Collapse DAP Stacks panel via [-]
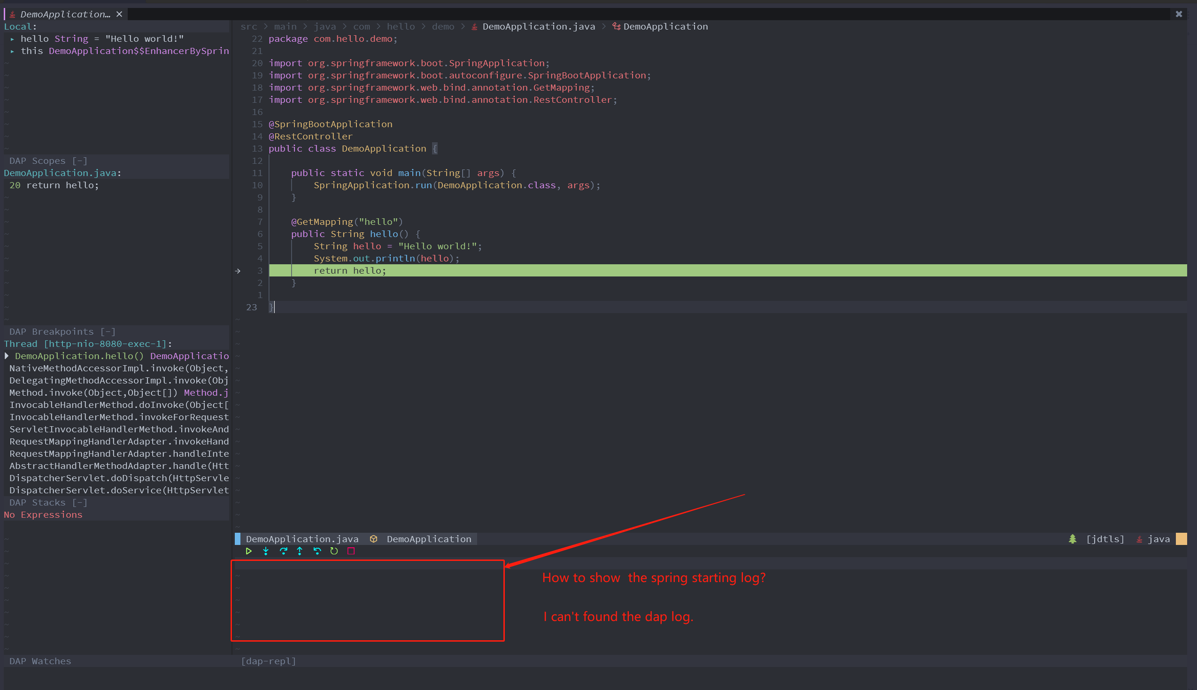This screenshot has width=1197, height=690. pos(80,503)
